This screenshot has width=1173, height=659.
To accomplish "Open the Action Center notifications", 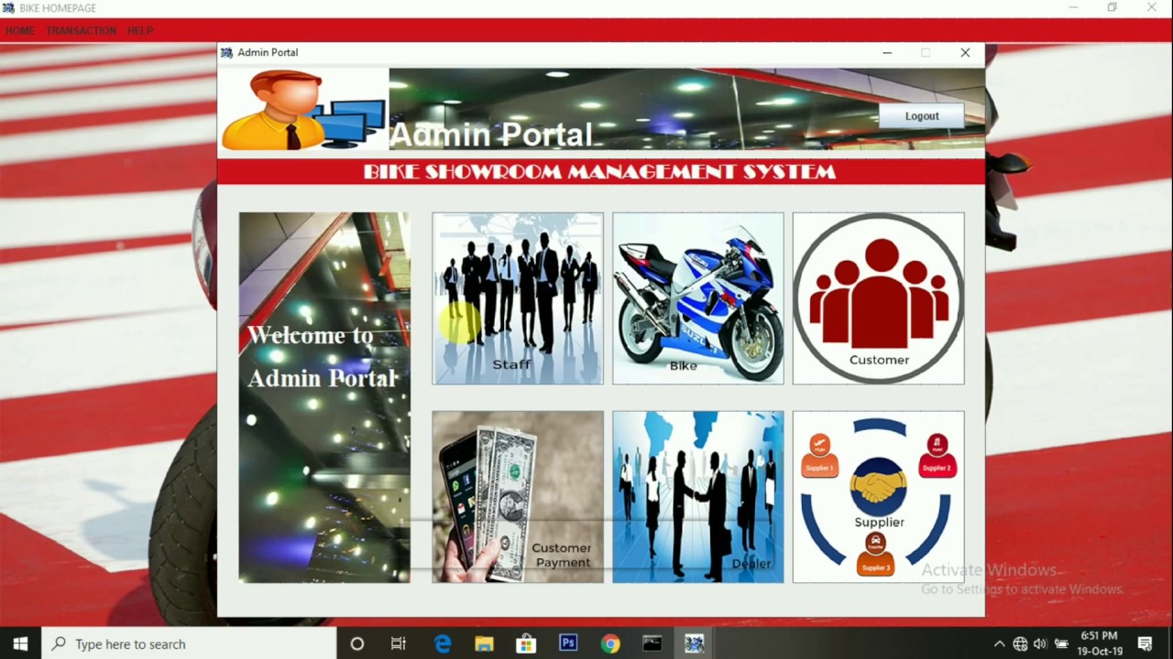I will (x=1146, y=643).
